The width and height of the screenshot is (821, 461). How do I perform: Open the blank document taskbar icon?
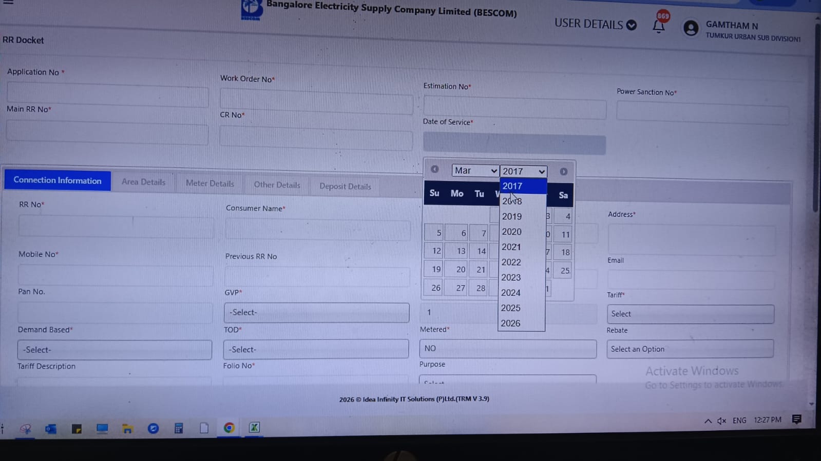click(x=204, y=428)
